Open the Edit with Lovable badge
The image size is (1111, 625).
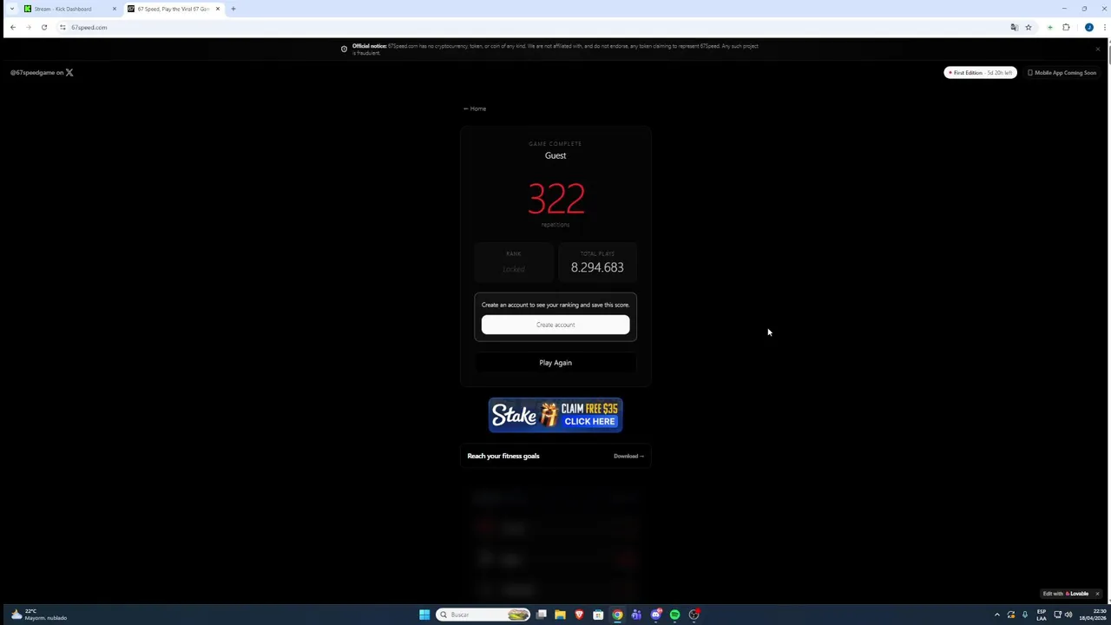(x=1066, y=594)
